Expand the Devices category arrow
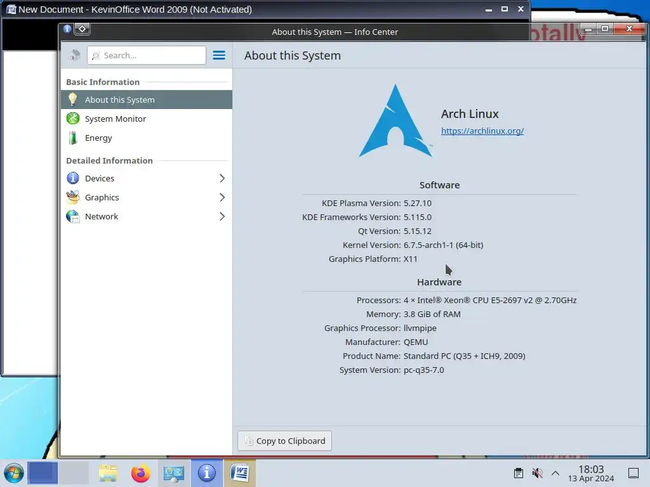Screen dimensions: 650x487 coord(222,178)
